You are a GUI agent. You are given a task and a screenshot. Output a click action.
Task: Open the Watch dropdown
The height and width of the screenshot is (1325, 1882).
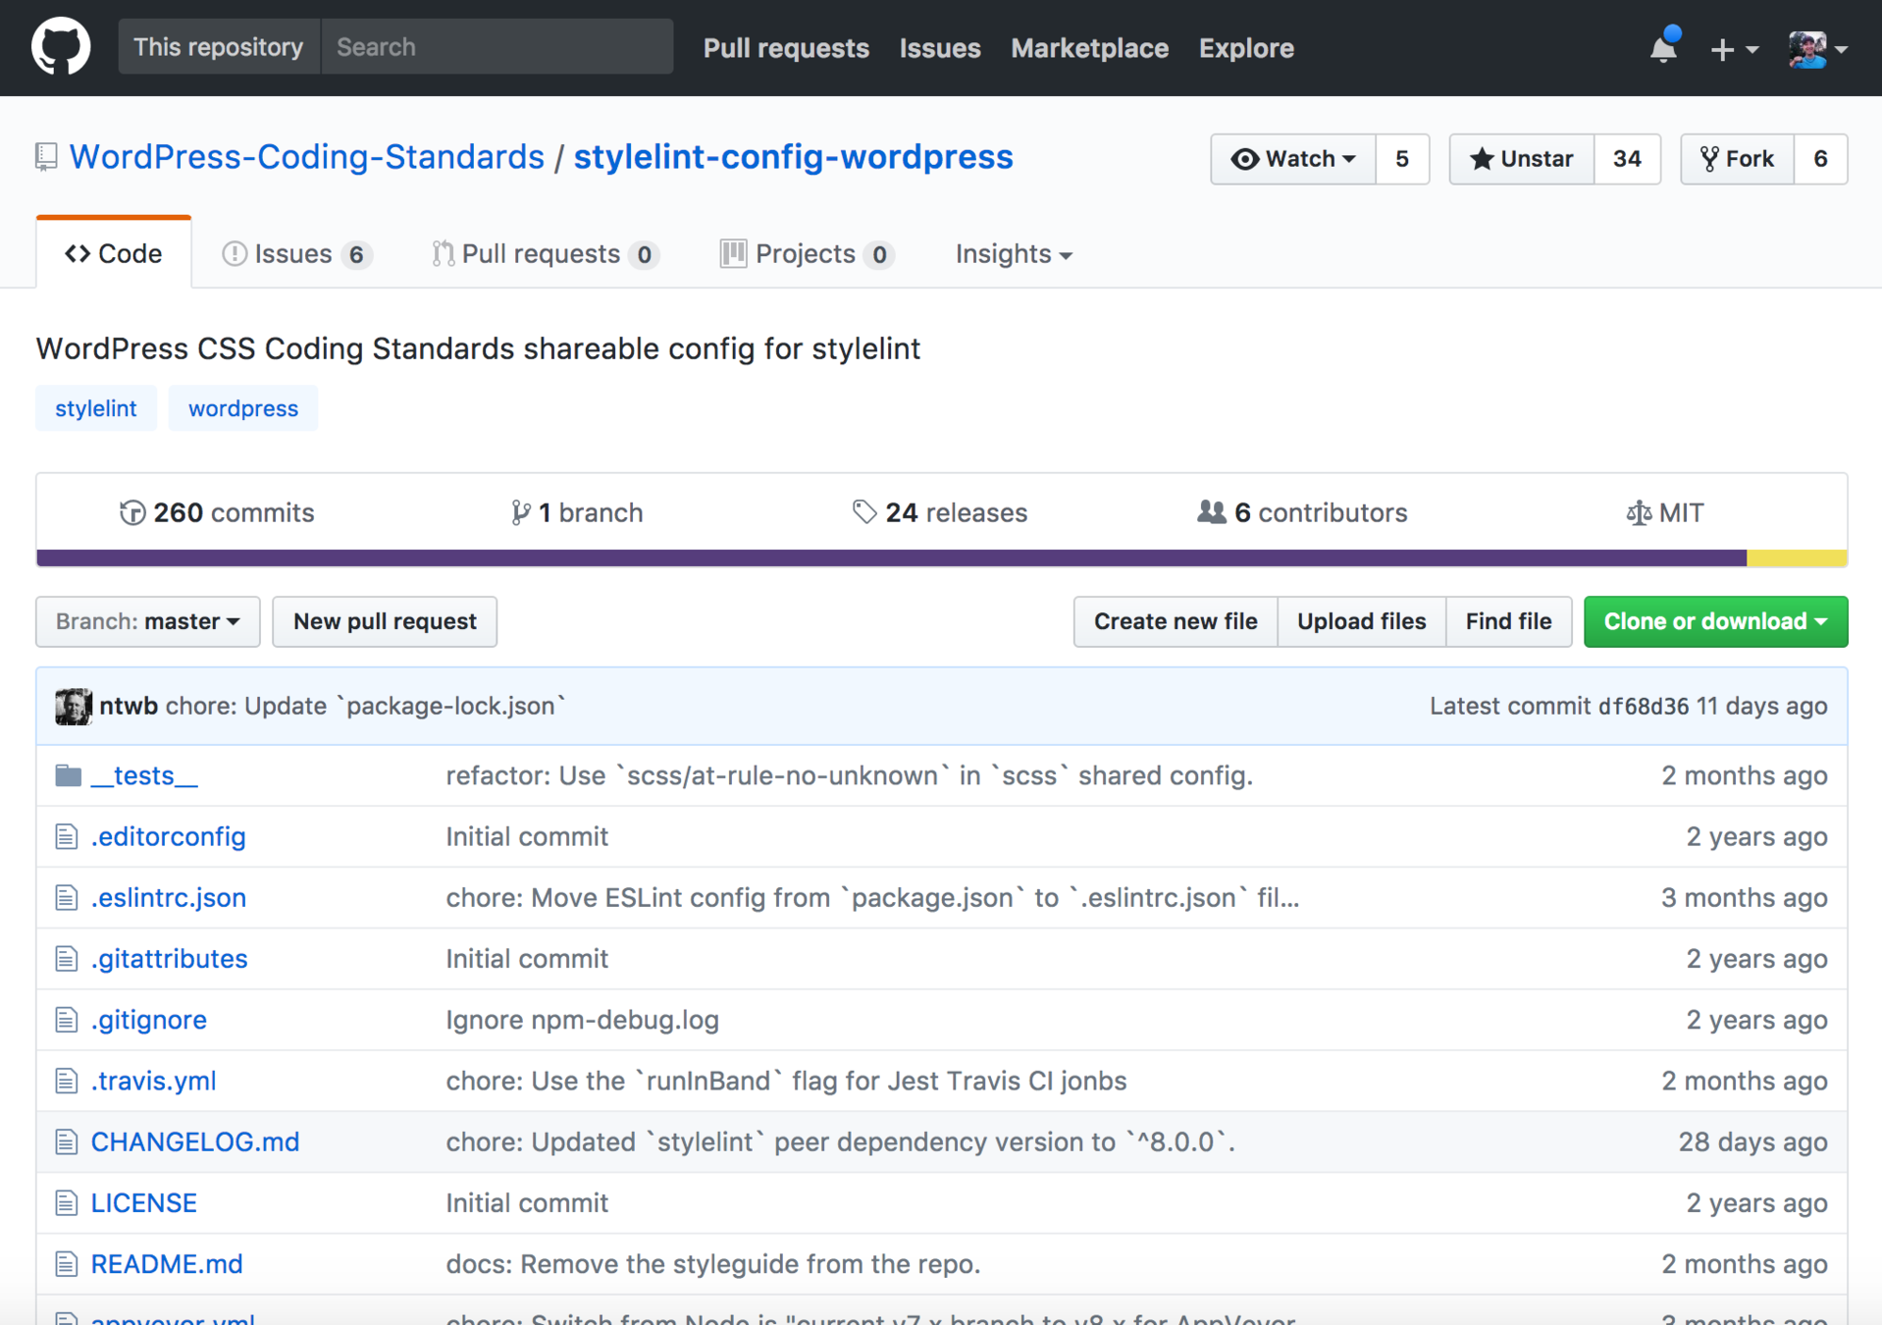[x=1293, y=159]
